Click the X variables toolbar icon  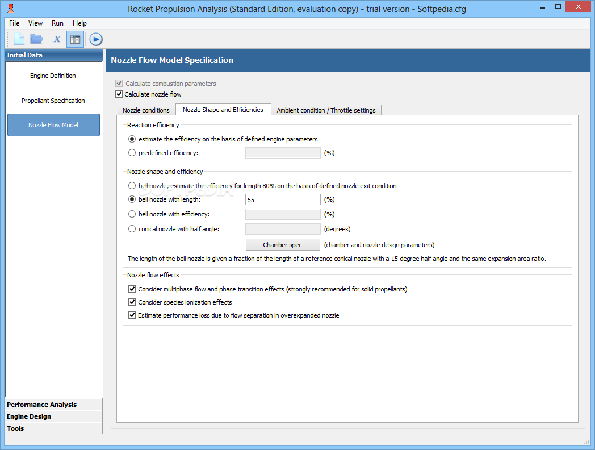[57, 39]
